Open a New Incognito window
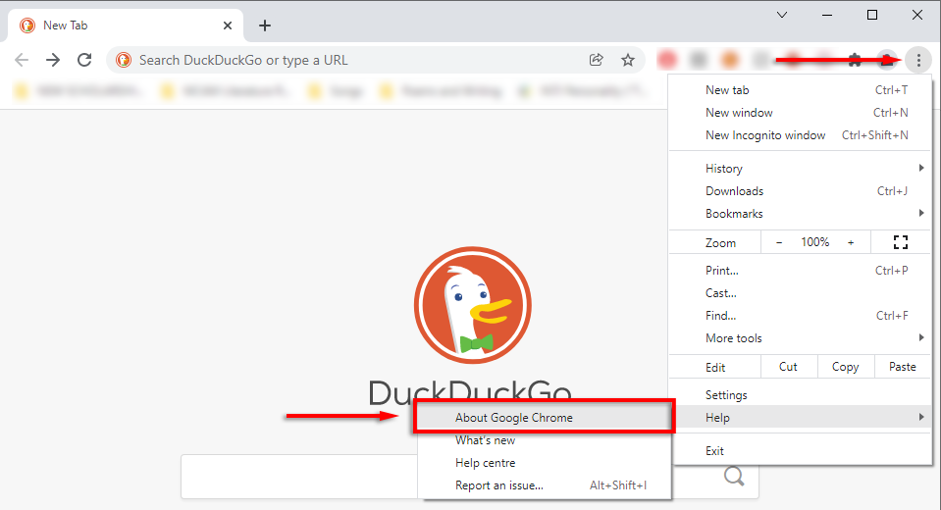The height and width of the screenshot is (510, 941). (x=800, y=135)
